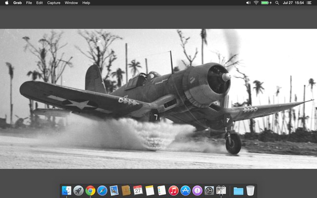Launch Launchpad rocket icon in dock

coord(78,191)
